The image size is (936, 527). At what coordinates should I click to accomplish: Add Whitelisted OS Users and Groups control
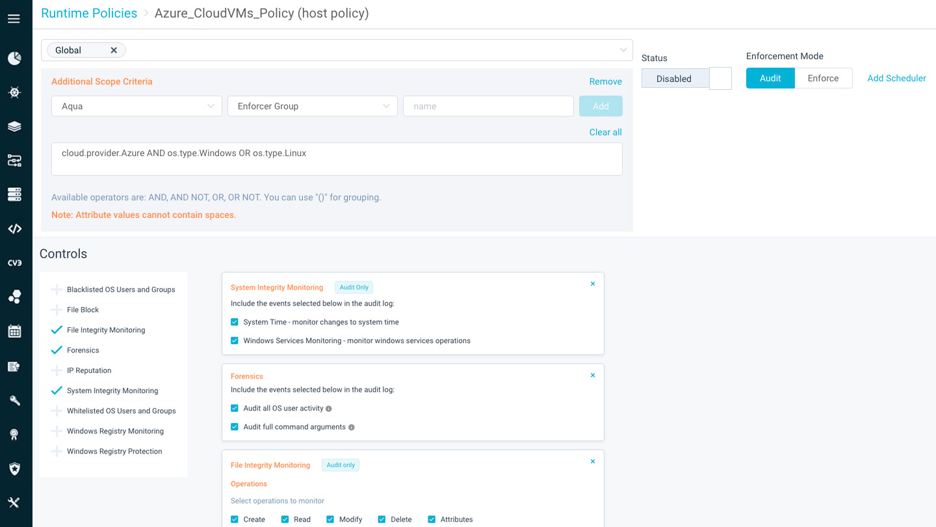tap(57, 411)
